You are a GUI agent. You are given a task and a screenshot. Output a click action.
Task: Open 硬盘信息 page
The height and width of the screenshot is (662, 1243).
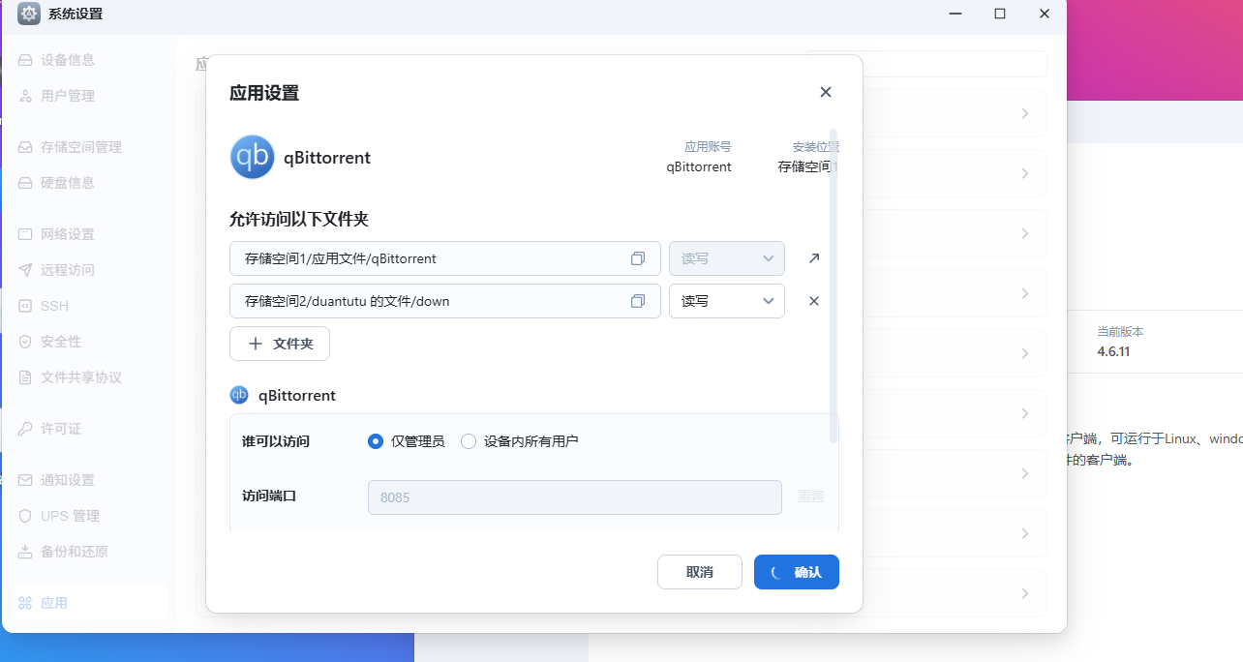(x=68, y=183)
